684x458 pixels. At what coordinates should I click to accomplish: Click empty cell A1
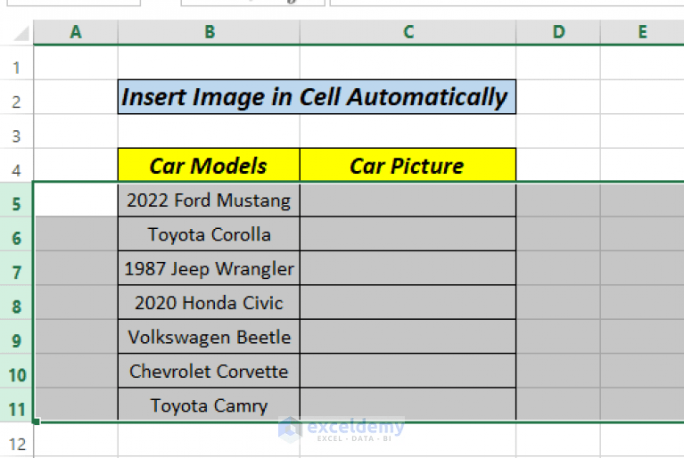point(76,62)
